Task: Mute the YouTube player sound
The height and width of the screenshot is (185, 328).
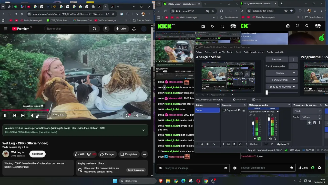Action: pyautogui.click(x=33, y=115)
